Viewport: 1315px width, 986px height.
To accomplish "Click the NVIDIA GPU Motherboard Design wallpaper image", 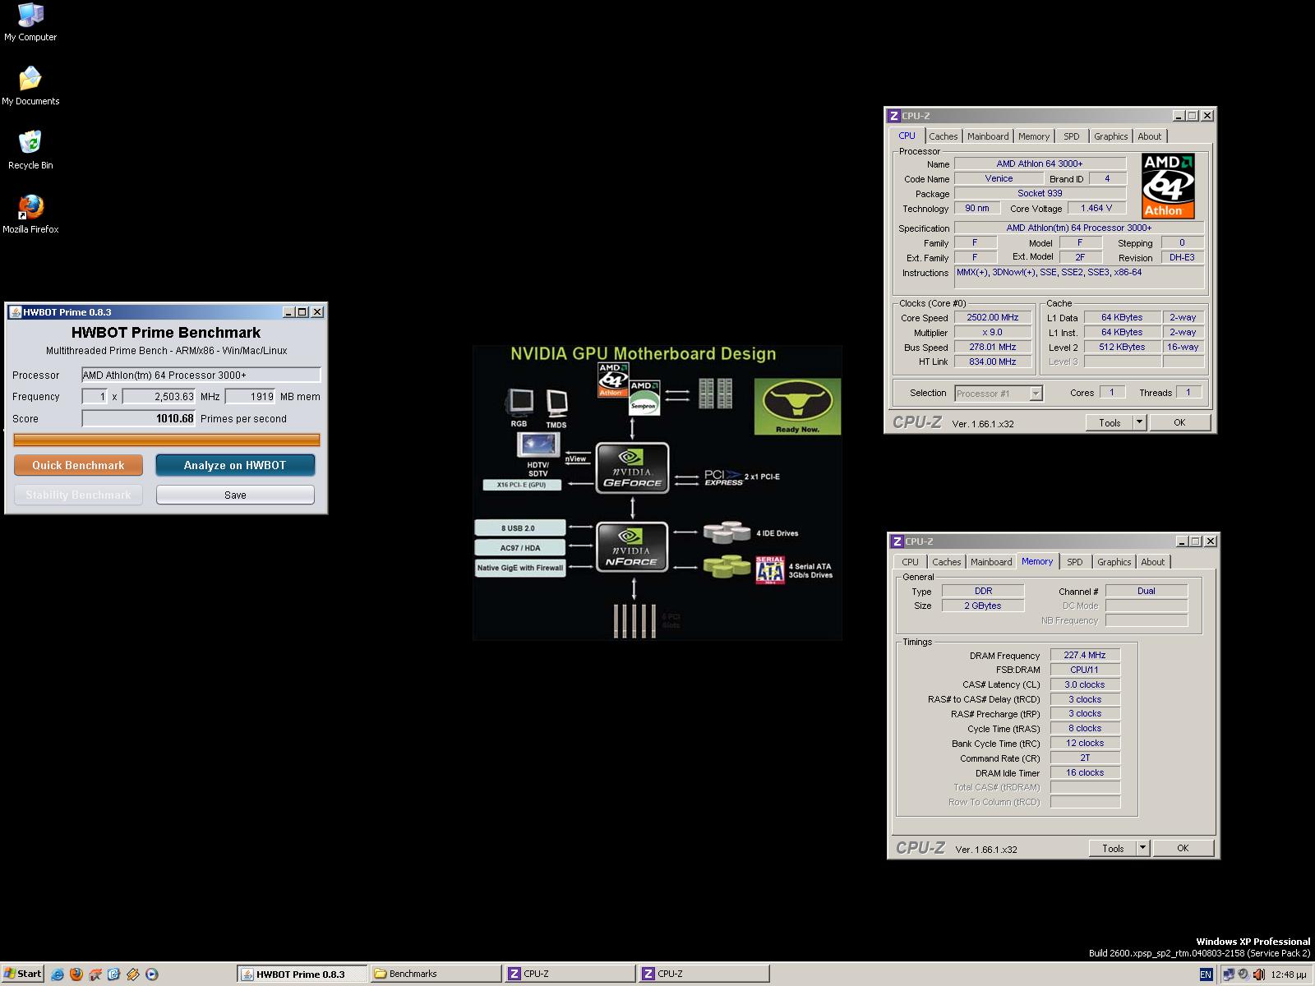I will (657, 493).
